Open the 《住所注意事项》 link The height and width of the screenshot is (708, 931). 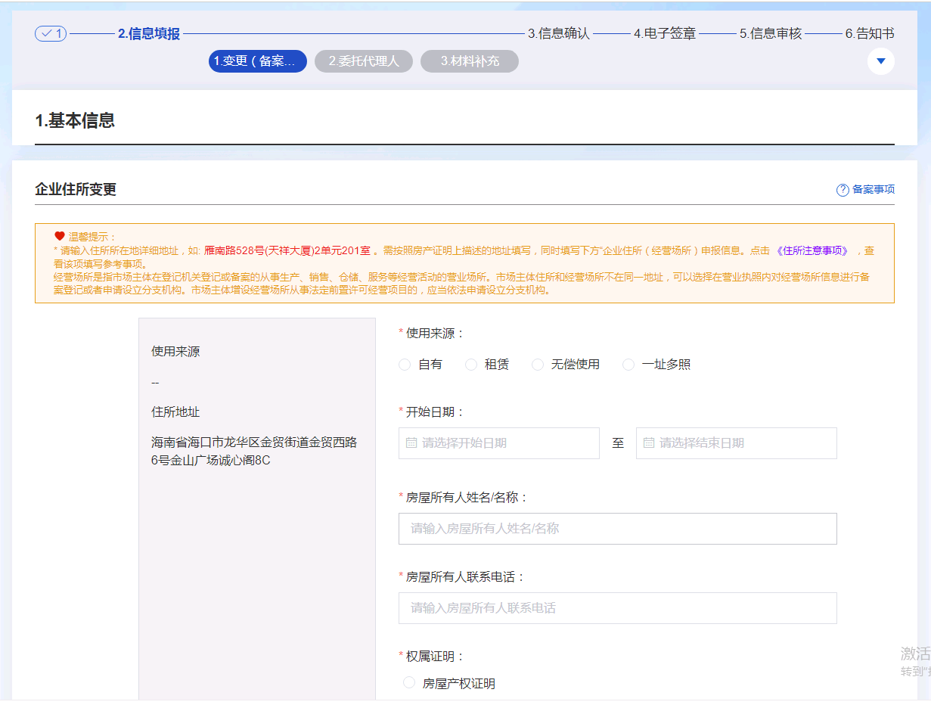813,250
